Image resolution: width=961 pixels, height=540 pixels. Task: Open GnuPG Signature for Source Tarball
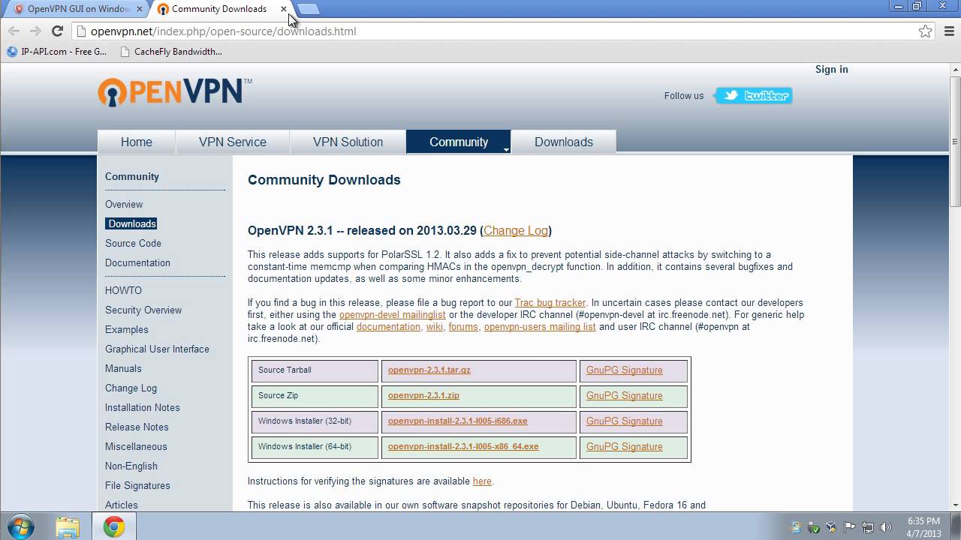(x=625, y=370)
